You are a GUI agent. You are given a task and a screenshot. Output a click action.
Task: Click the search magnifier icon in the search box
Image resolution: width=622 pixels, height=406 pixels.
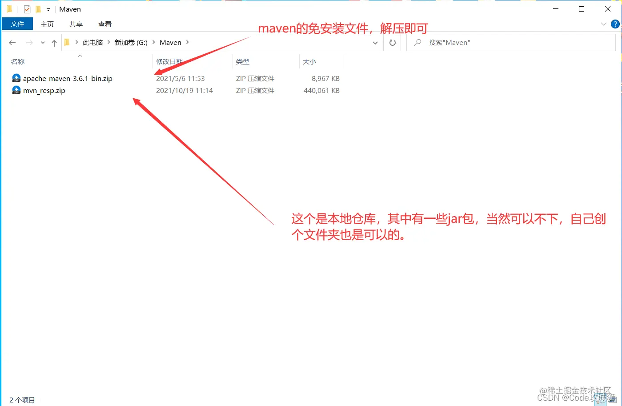417,42
